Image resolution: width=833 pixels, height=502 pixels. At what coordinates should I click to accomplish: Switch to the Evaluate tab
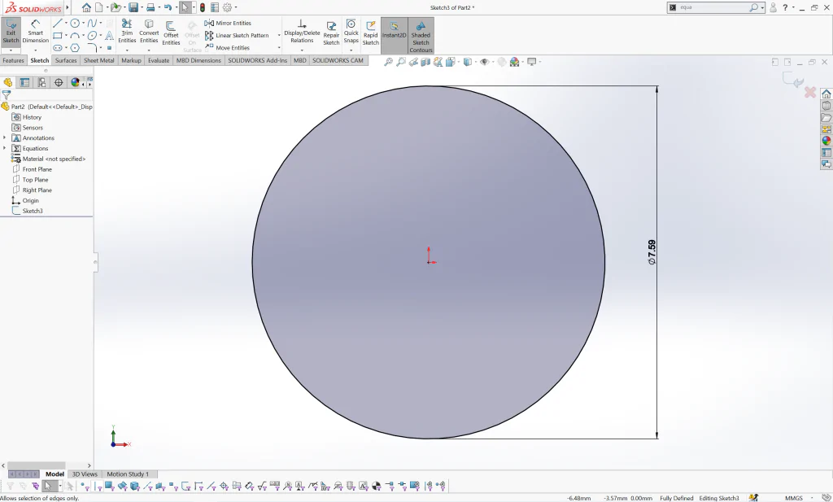[159, 60]
